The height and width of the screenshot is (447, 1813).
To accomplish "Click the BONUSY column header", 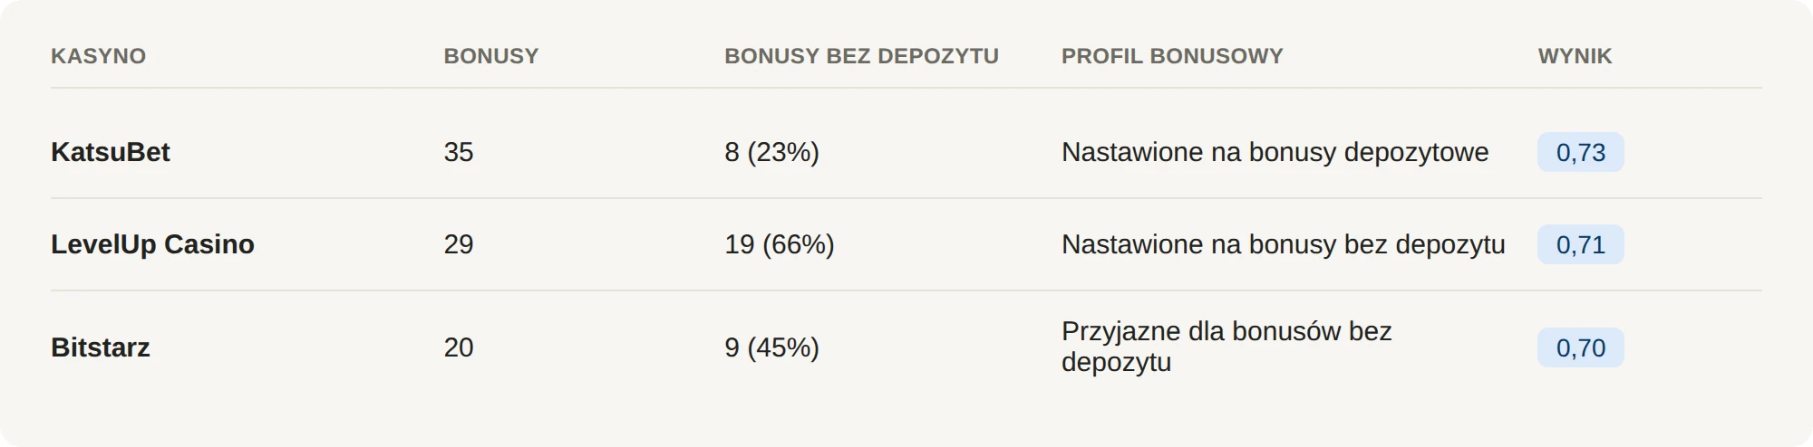I will [x=491, y=56].
